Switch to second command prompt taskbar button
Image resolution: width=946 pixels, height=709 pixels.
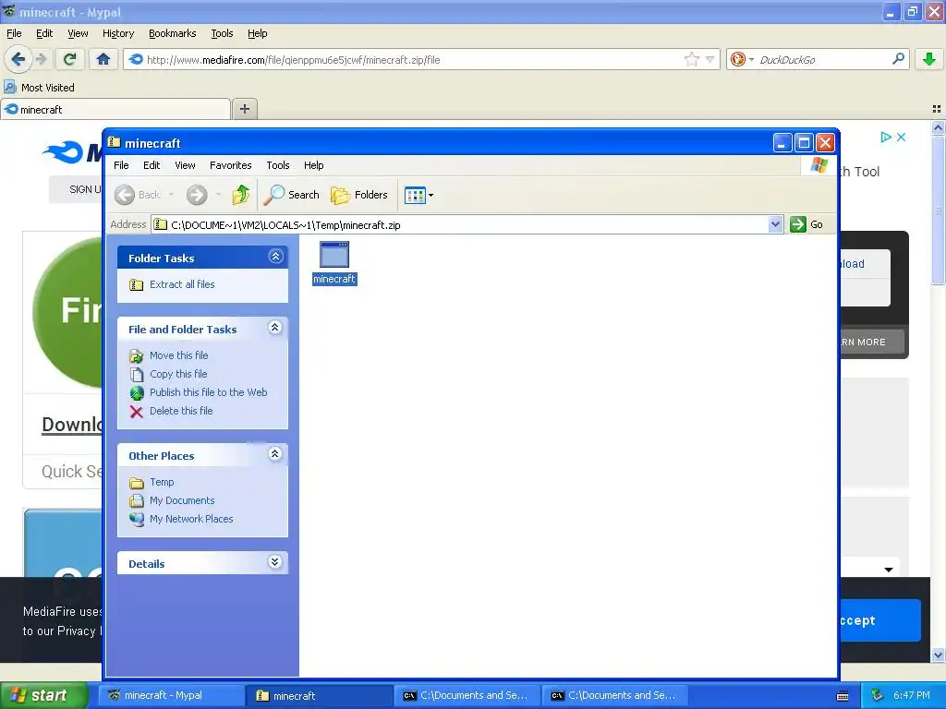[615, 695]
